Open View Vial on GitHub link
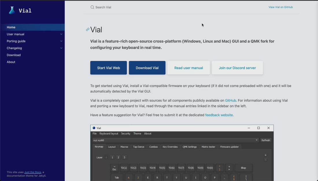 (280, 7)
